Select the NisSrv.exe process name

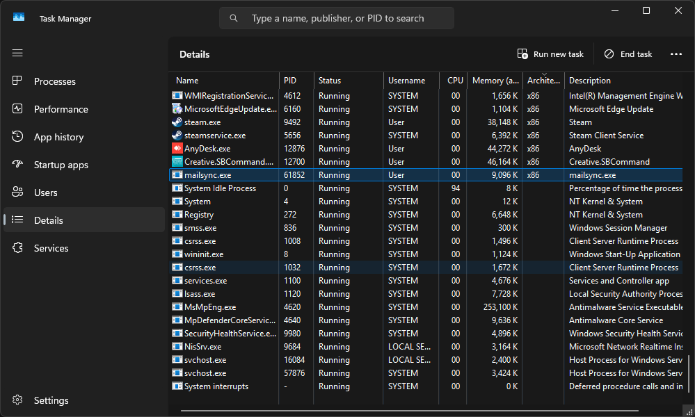pyautogui.click(x=202, y=347)
